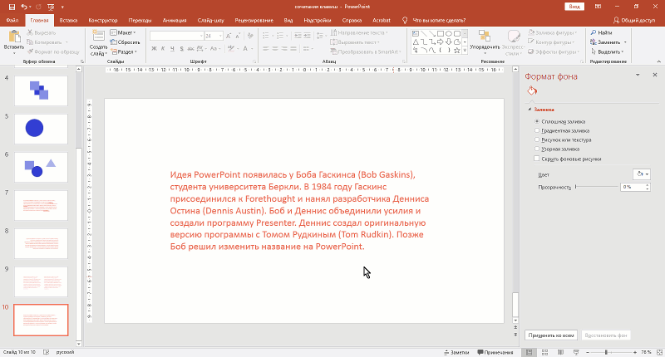Click Общий доступ share button
Screen dimensions: 665x357
point(634,20)
